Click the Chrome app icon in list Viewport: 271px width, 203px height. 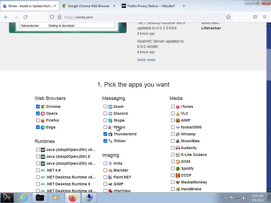tap(43, 107)
